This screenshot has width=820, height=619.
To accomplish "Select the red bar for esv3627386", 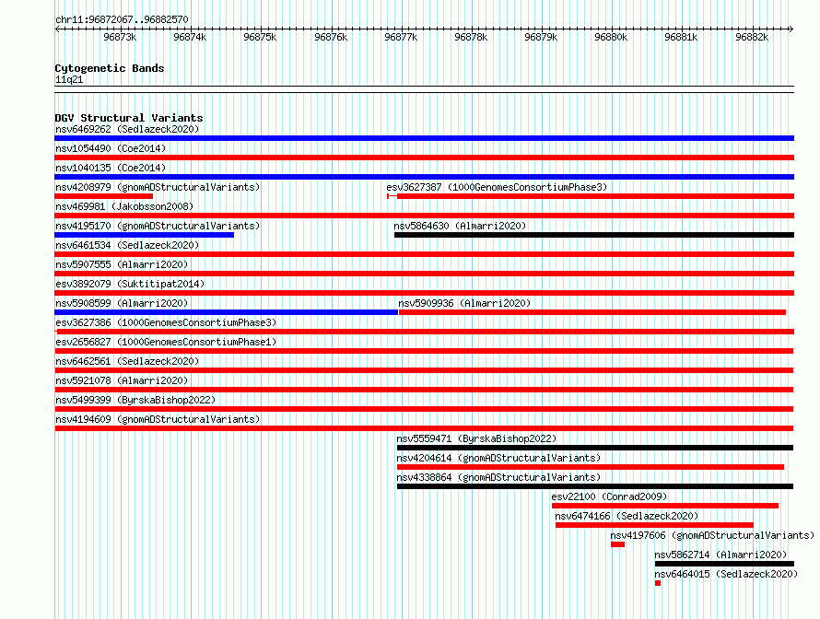I will [x=424, y=332].
